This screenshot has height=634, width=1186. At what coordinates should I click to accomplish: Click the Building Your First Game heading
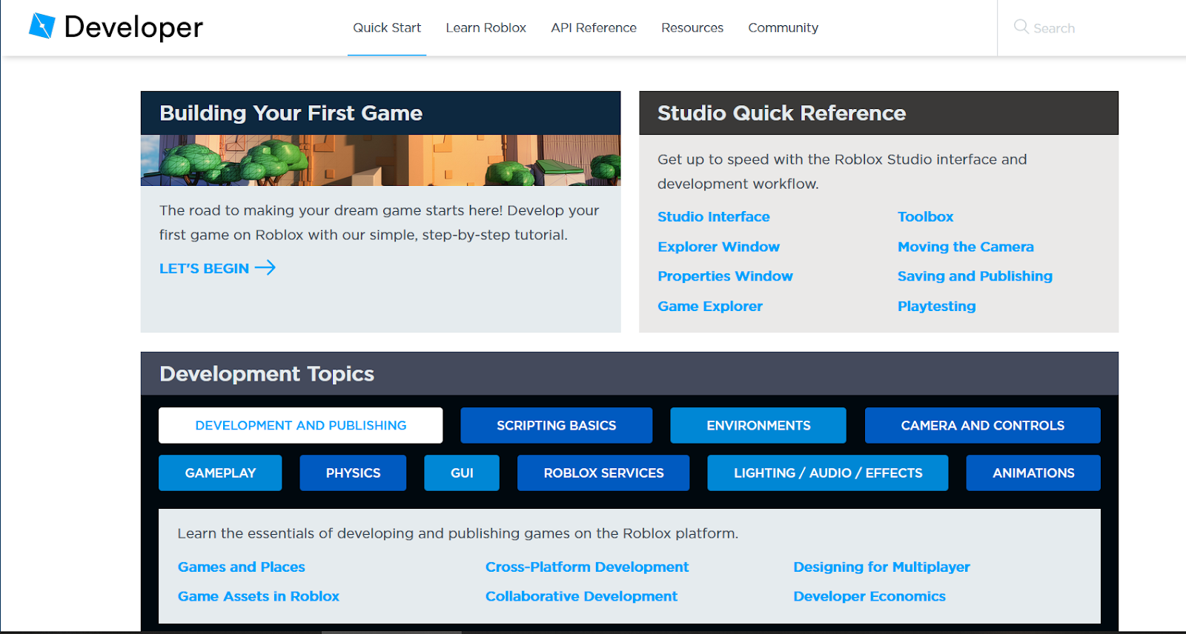291,113
